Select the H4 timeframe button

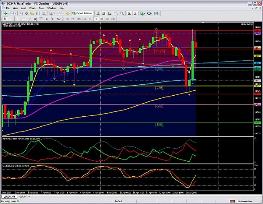coord(96,19)
